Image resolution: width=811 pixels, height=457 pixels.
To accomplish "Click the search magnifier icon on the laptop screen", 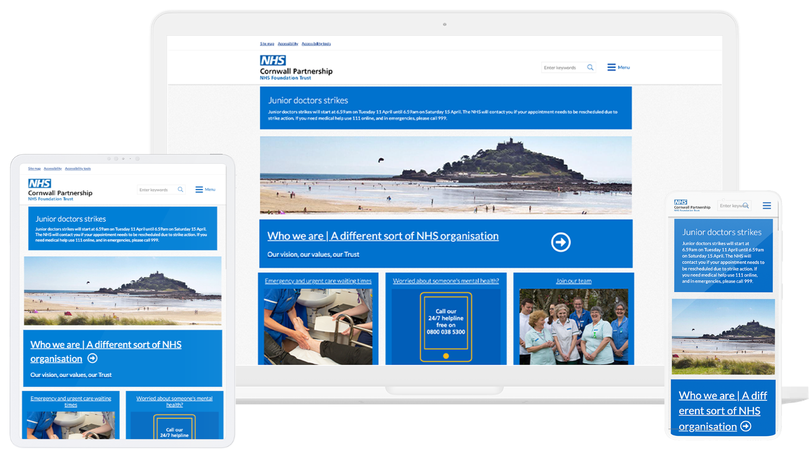I will click(590, 67).
